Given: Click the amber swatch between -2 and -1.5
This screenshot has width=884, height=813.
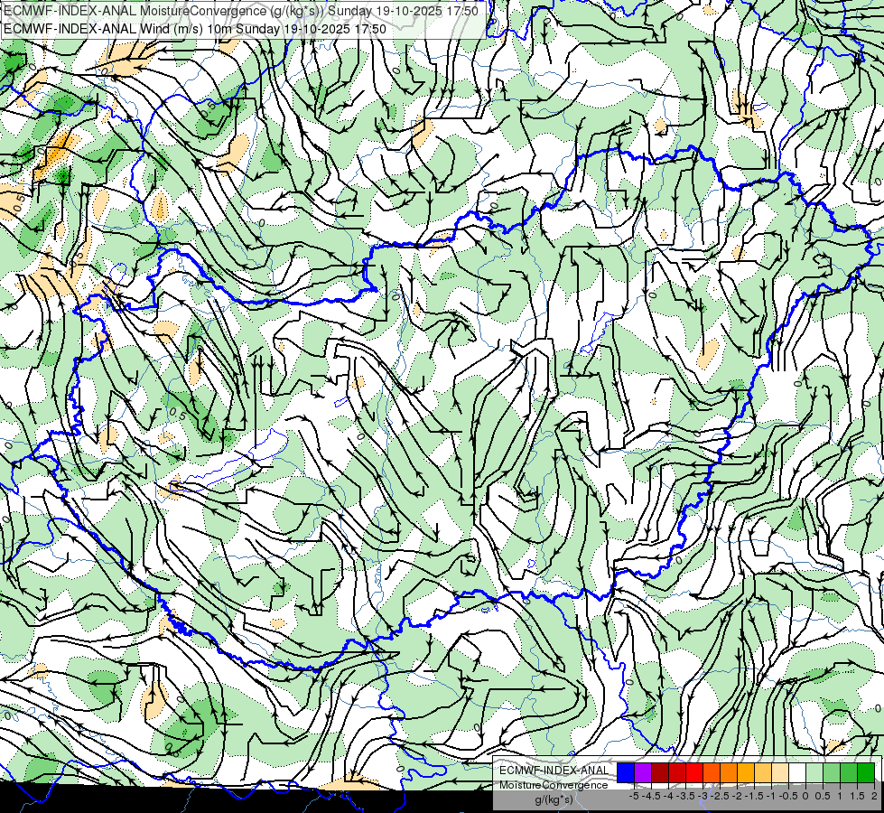Looking at the screenshot, I should (x=746, y=773).
